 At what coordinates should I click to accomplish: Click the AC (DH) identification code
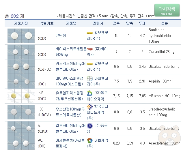pyautogui.click(x=42, y=143)
